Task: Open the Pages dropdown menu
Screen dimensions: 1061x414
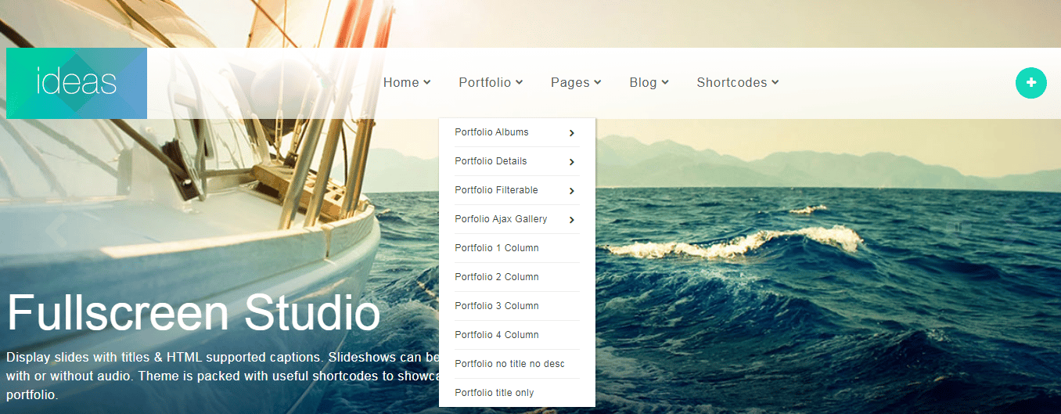Action: 575,83
